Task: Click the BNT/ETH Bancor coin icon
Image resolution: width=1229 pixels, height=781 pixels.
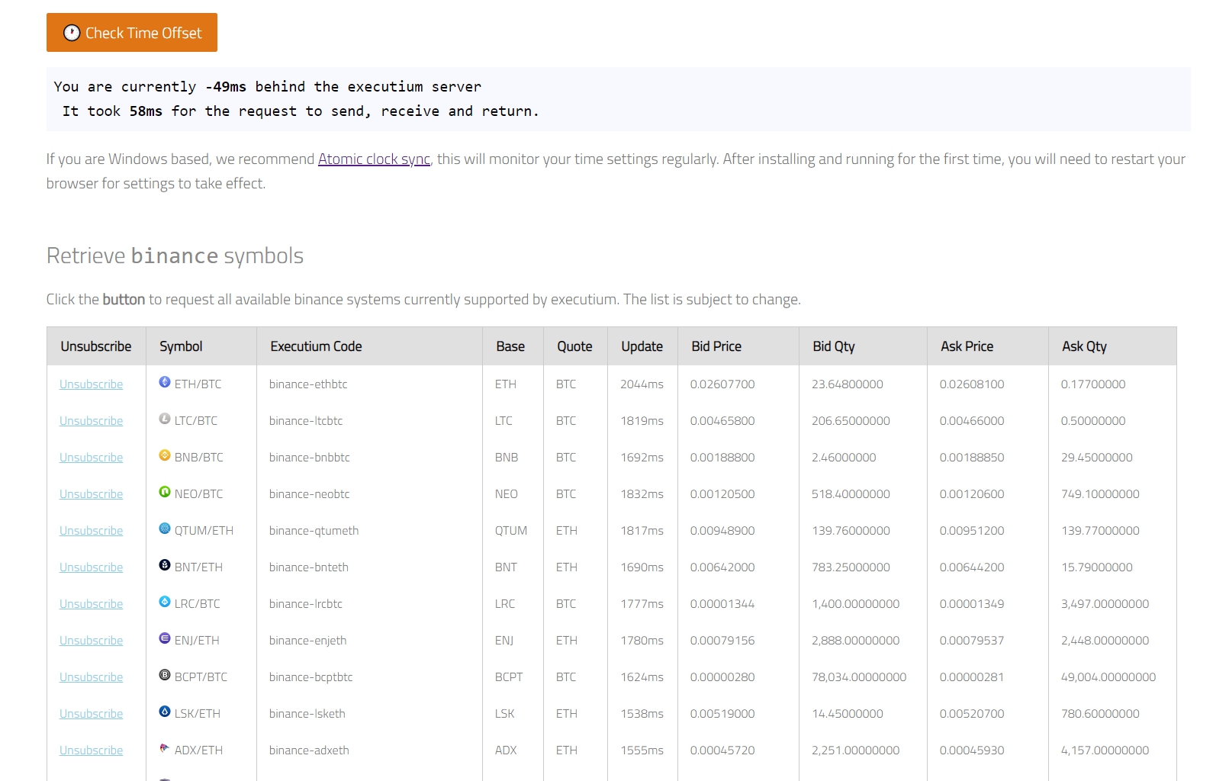Action: (x=165, y=565)
